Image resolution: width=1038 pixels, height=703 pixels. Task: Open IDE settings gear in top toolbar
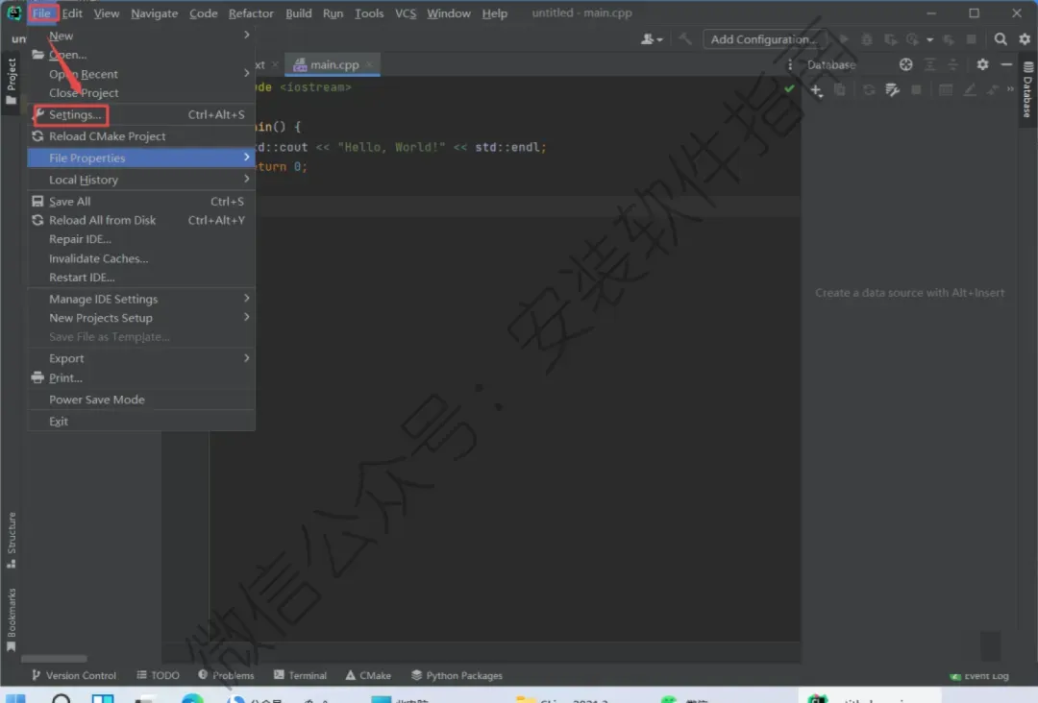pyautogui.click(x=1025, y=39)
